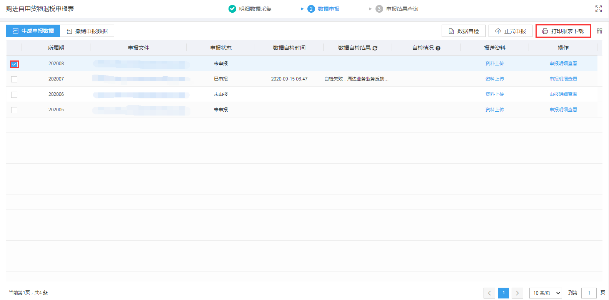Click the 撤销申报数据 button
The image size is (609, 300).
pyautogui.click(x=87, y=31)
